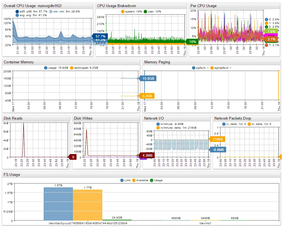This screenshot has width=284, height=229.
Task: Select CPU 0 legend marker in Per CPU Usage
Action: tap(266, 20)
